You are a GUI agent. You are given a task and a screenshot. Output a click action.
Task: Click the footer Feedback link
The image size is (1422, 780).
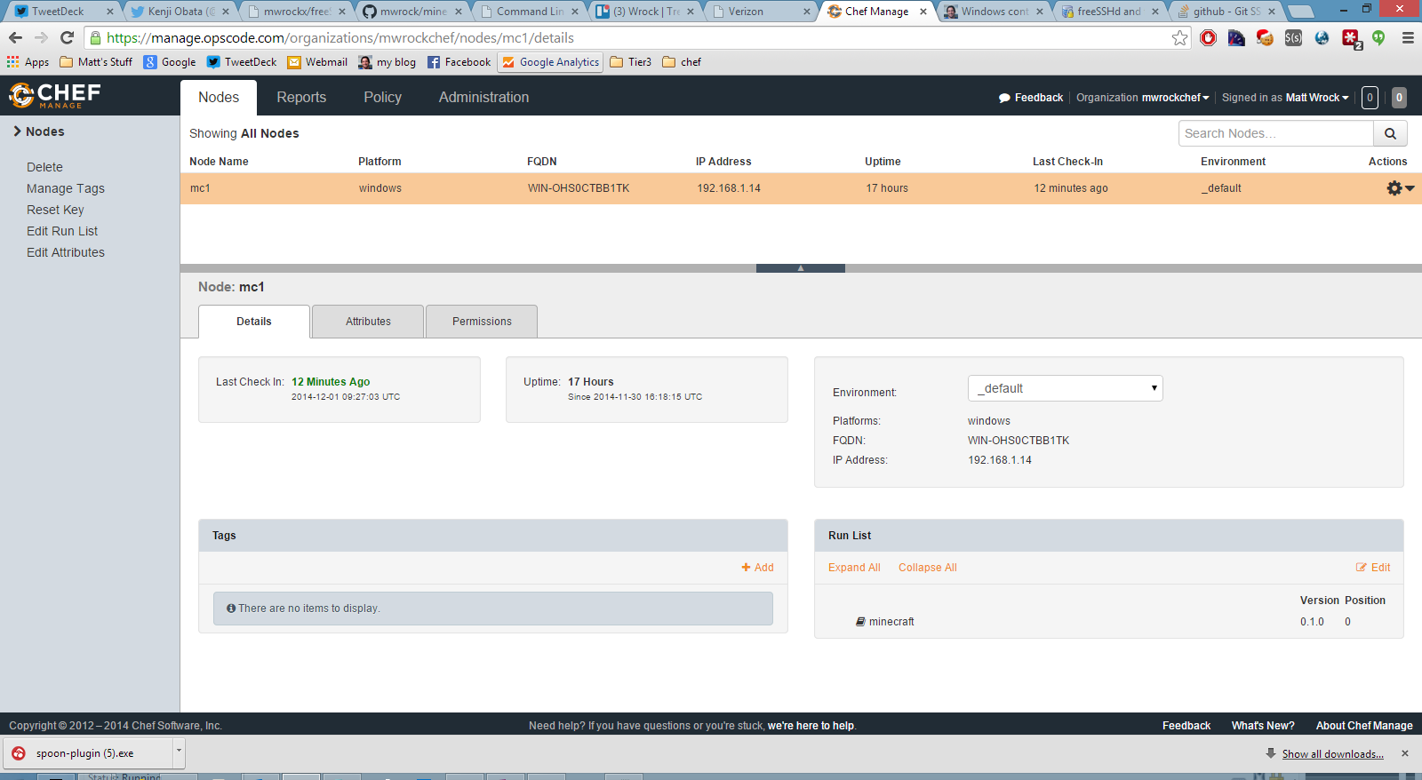(1186, 726)
